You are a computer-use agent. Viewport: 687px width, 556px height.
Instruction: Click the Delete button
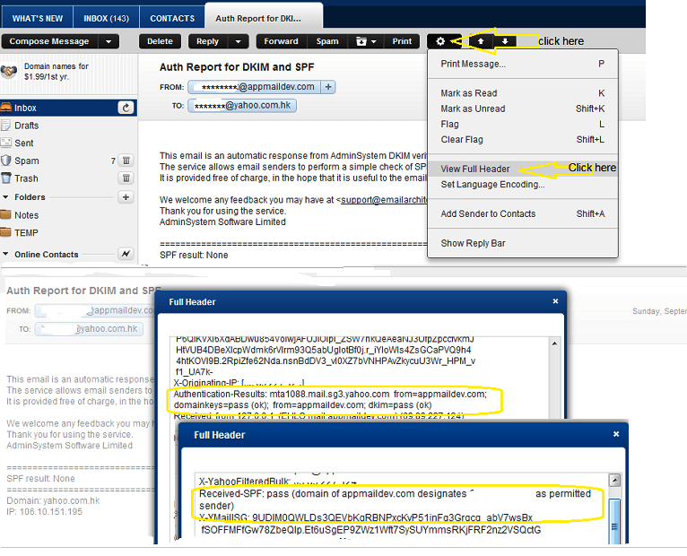point(160,41)
